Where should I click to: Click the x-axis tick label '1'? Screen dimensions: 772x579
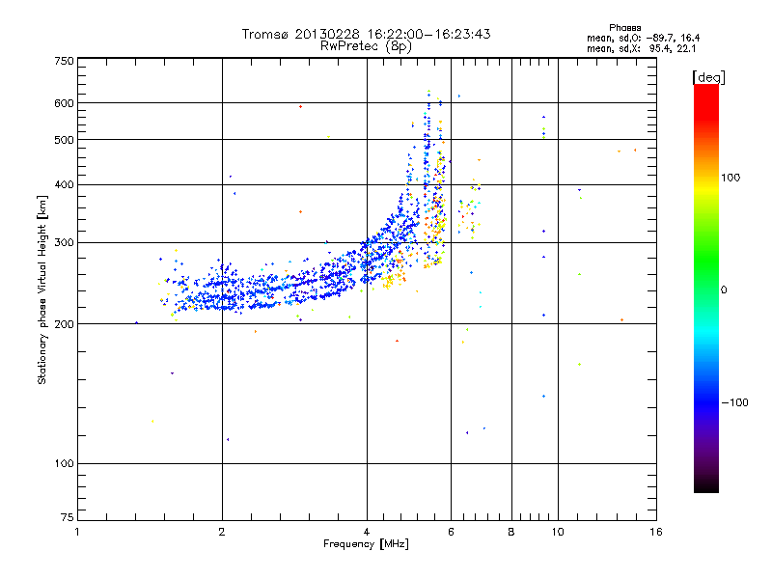[x=77, y=532]
